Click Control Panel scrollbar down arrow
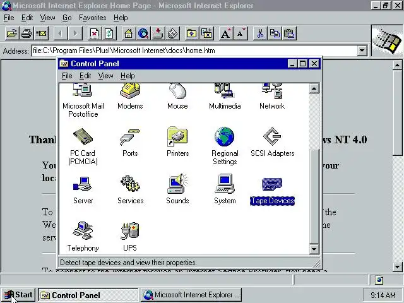 coord(314,249)
